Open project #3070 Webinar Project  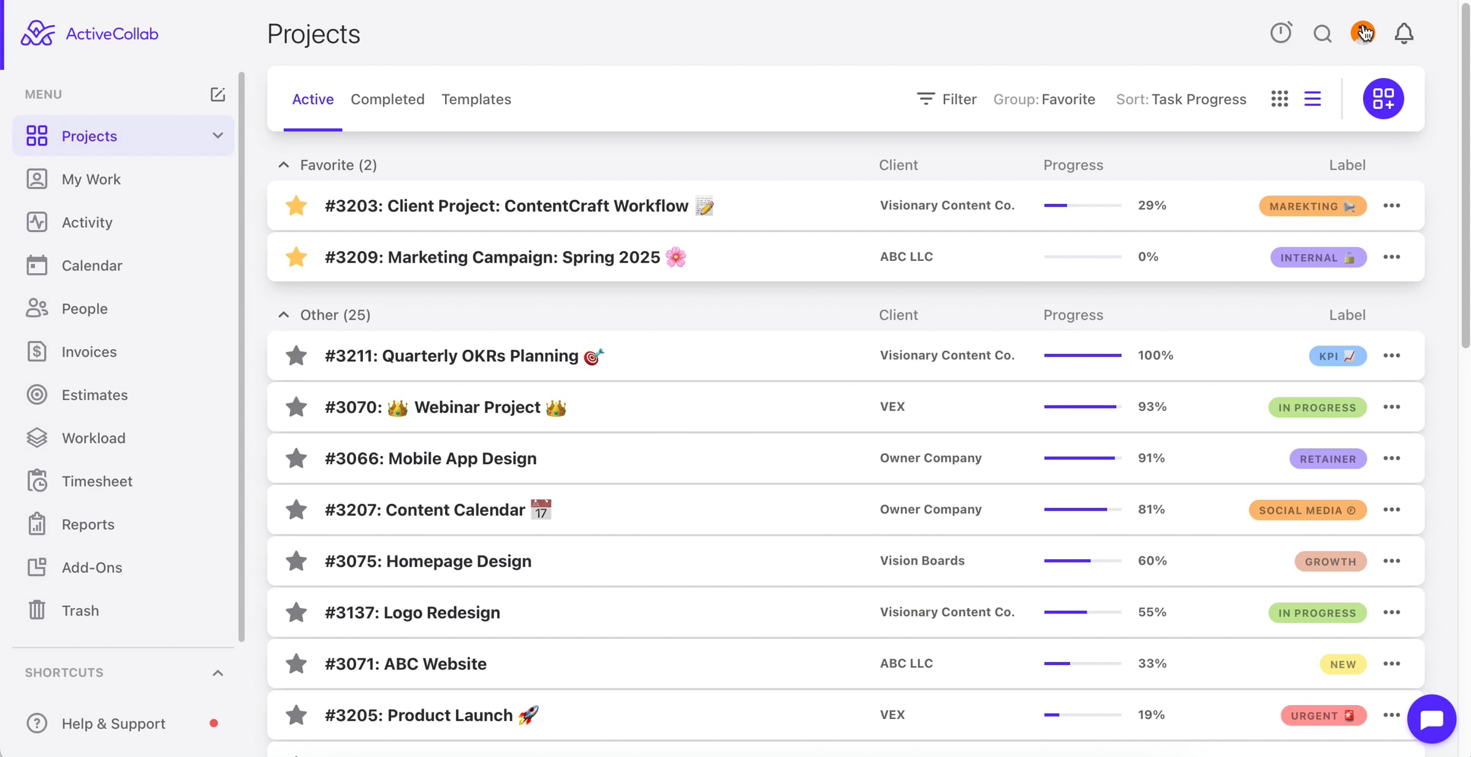point(446,407)
